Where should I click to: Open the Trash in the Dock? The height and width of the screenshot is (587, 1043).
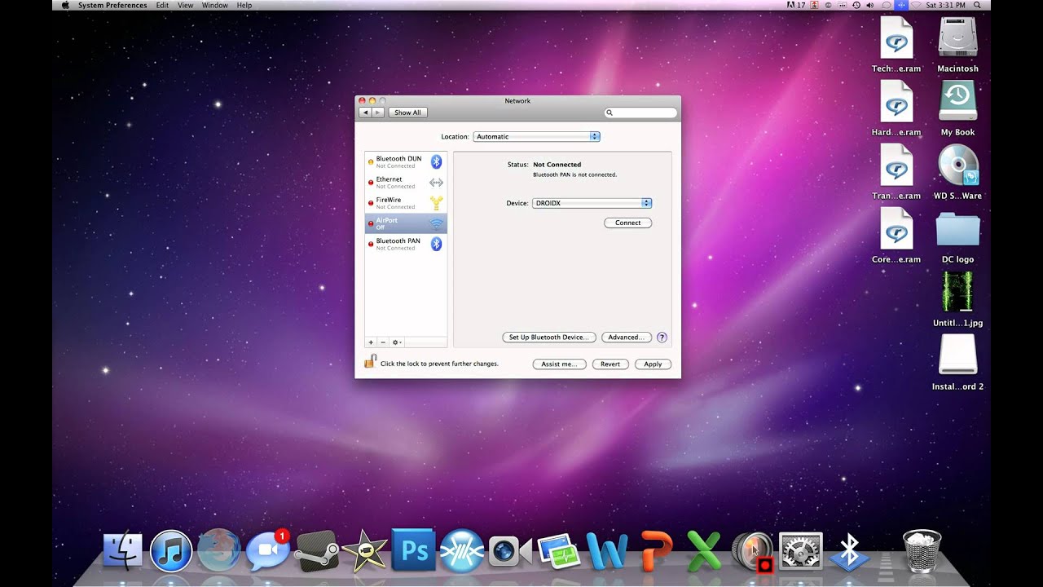(x=922, y=551)
